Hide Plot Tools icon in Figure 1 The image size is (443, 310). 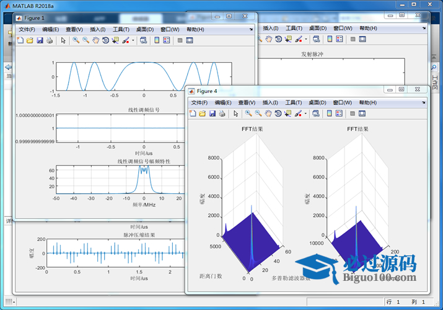(180, 40)
